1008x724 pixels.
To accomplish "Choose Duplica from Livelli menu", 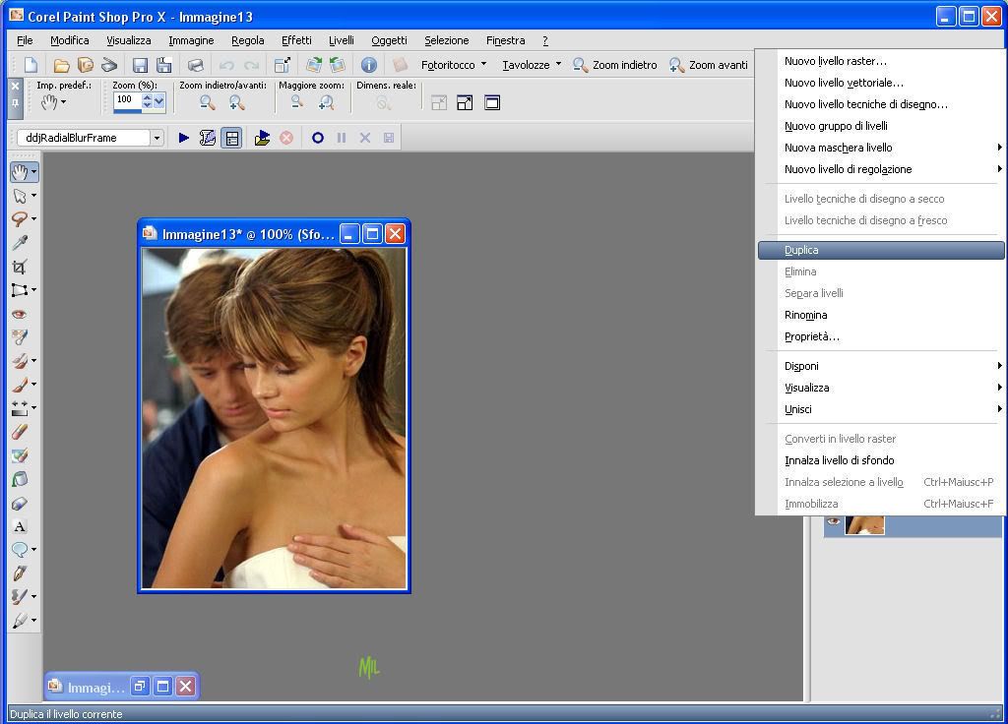I will coord(881,251).
